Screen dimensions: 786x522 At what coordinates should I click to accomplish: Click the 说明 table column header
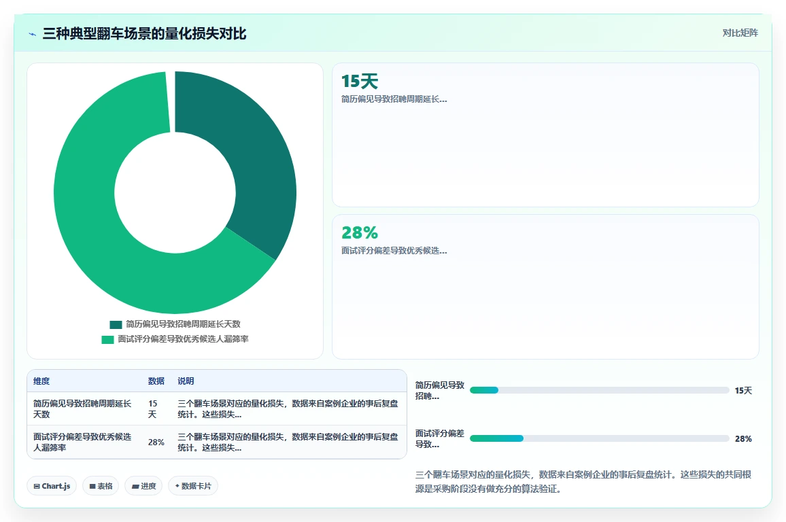(186, 381)
